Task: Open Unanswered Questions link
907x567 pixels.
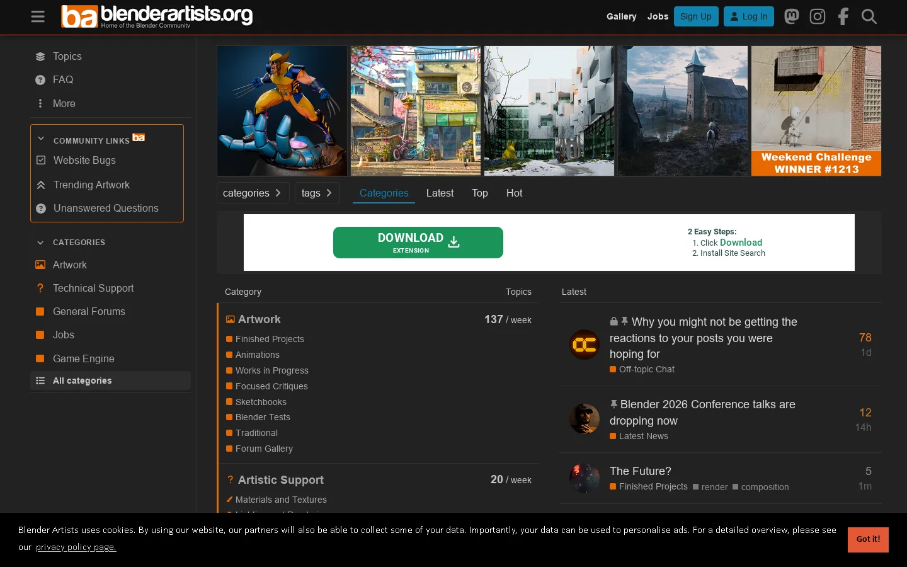Action: (x=106, y=208)
